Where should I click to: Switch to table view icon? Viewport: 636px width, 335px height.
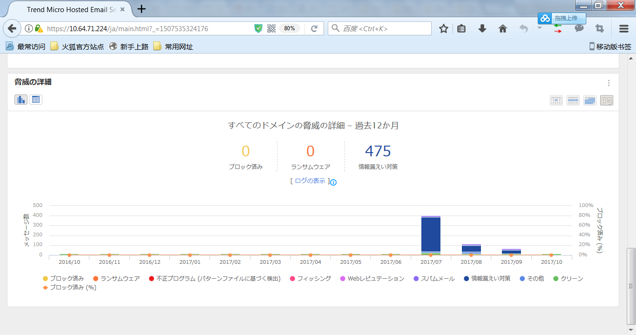point(36,100)
